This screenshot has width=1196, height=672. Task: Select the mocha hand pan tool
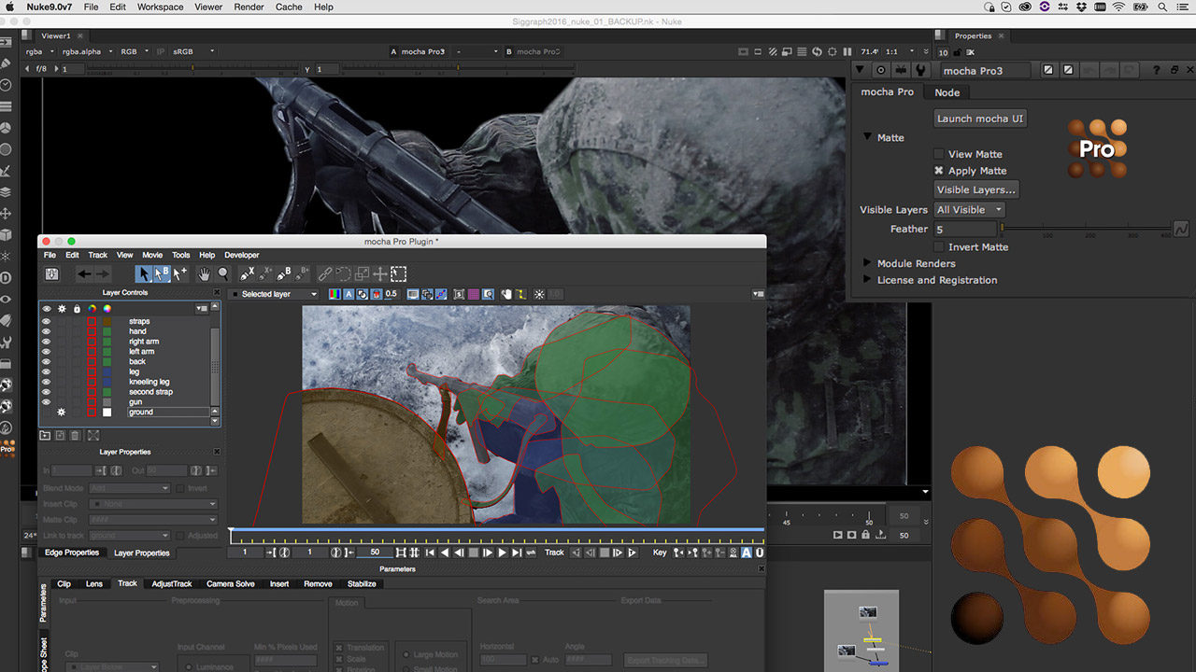(x=204, y=273)
